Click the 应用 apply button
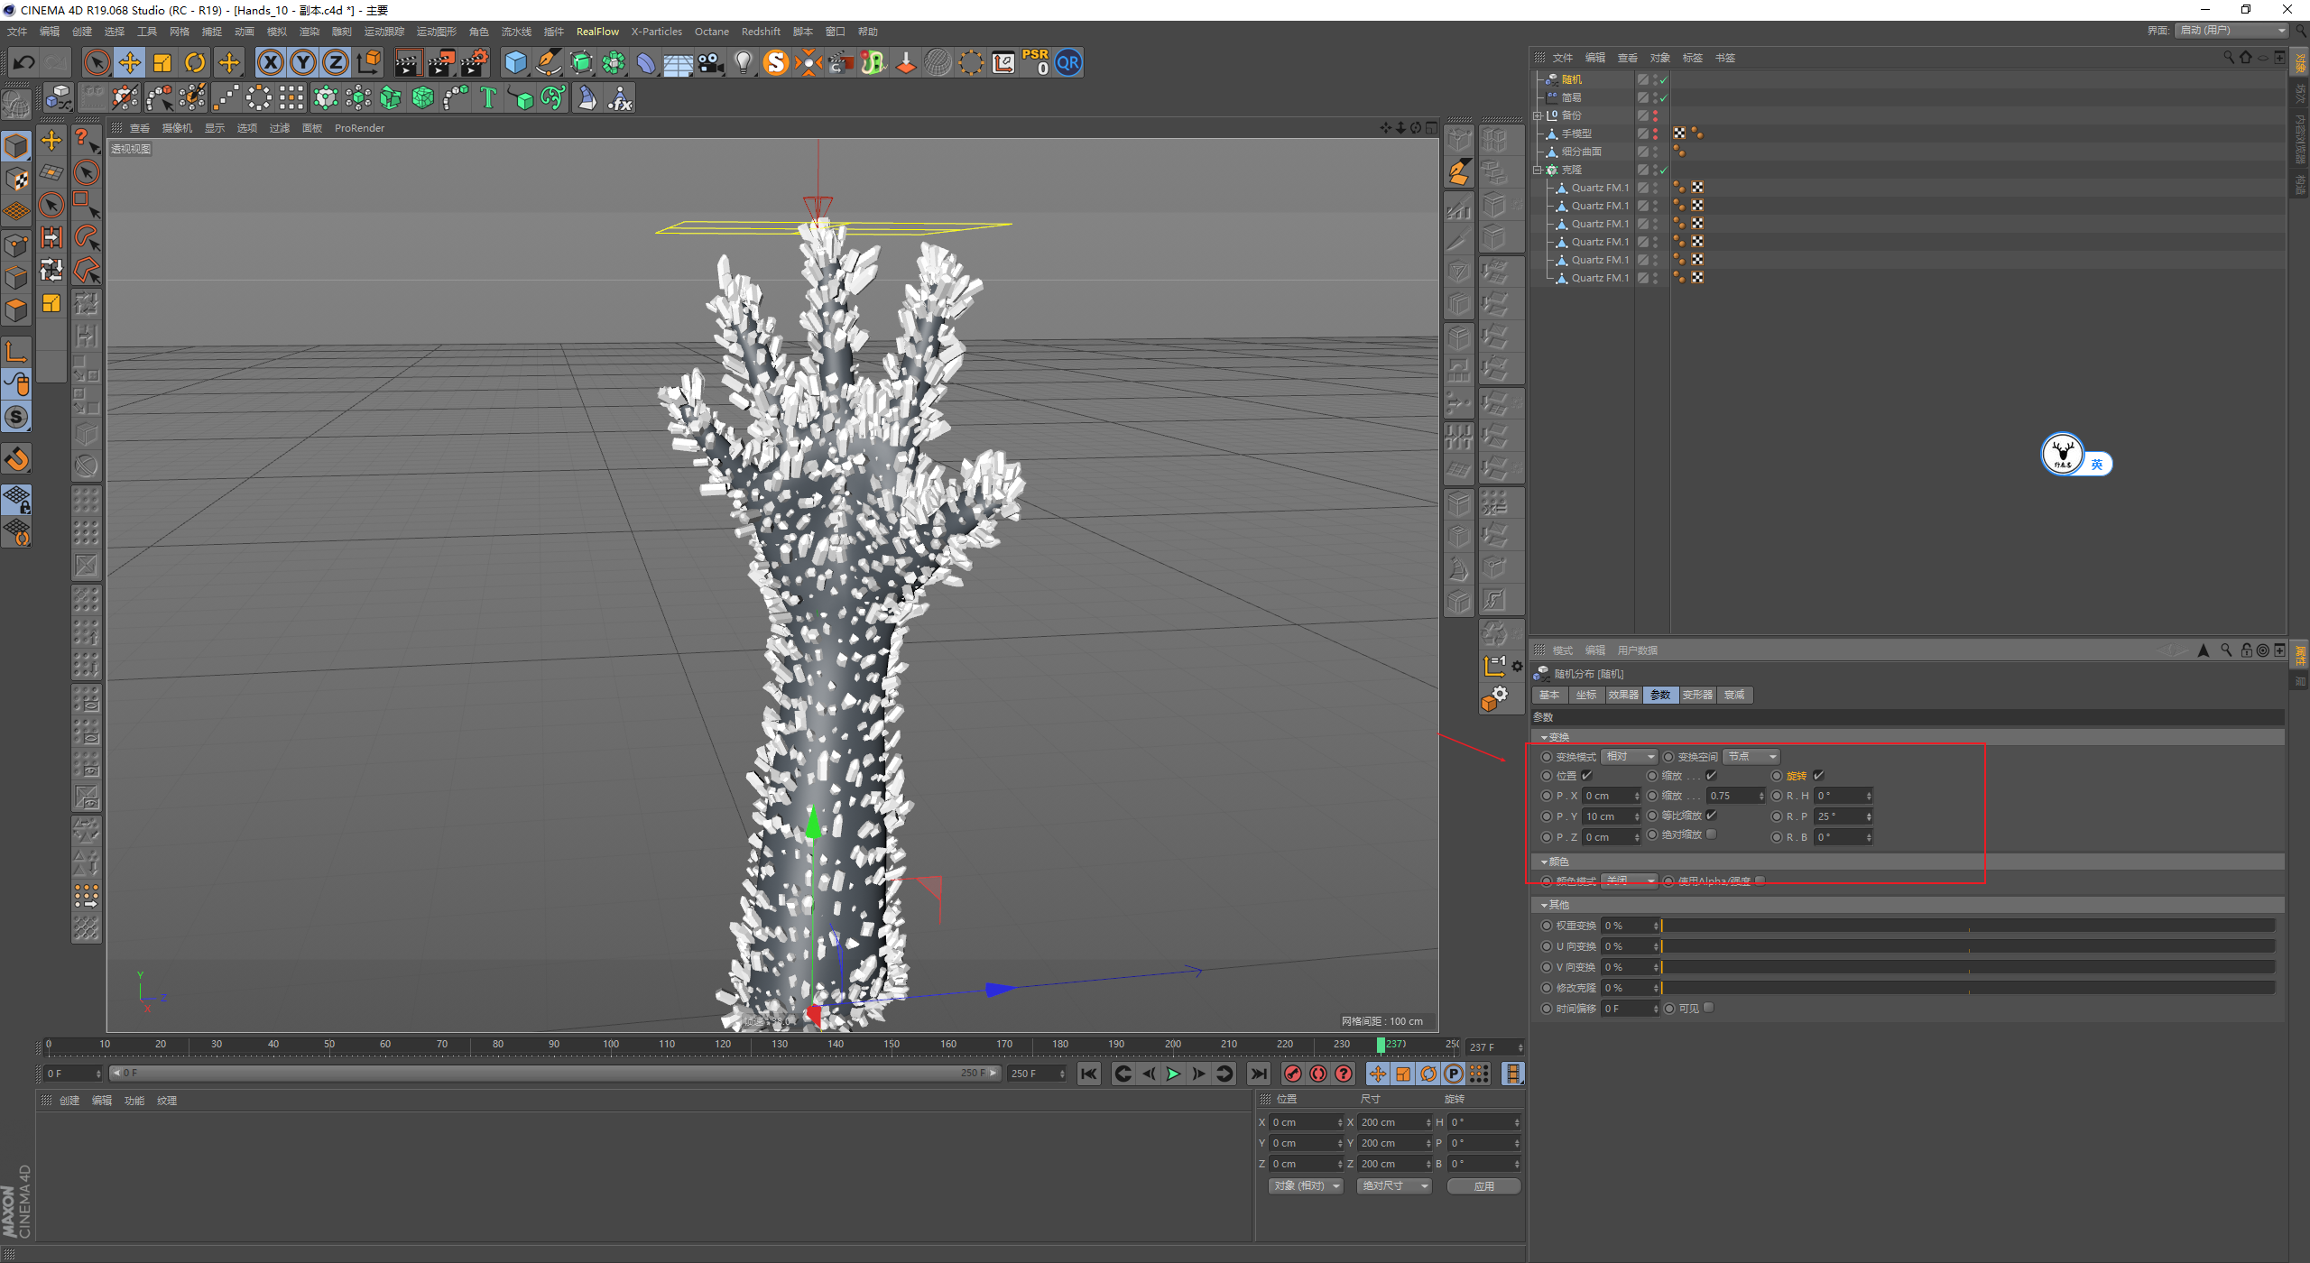 pos(1483,1185)
